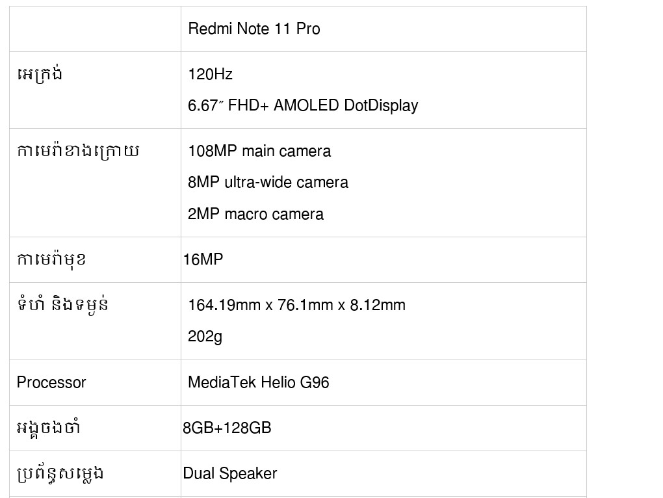
Task: Click the 2MP macro camera line
Action: coord(255,214)
